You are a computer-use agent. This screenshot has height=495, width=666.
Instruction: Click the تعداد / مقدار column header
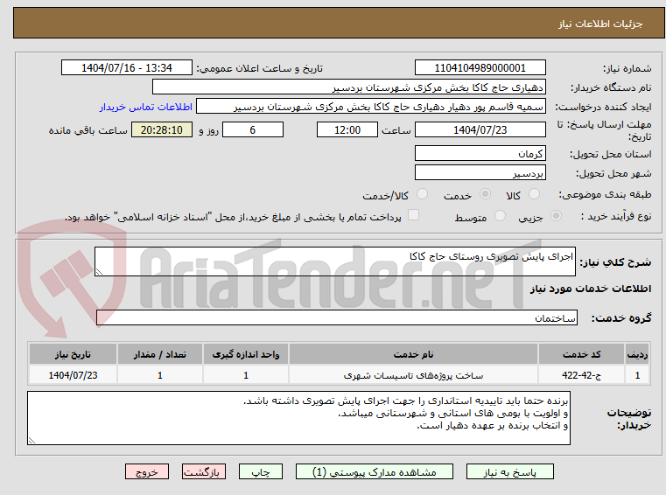(x=159, y=354)
